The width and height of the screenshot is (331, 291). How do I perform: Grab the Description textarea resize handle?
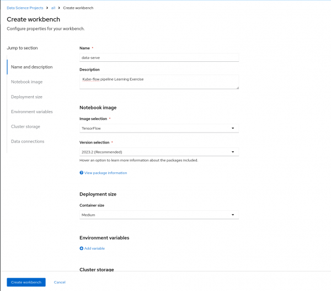tap(237, 87)
